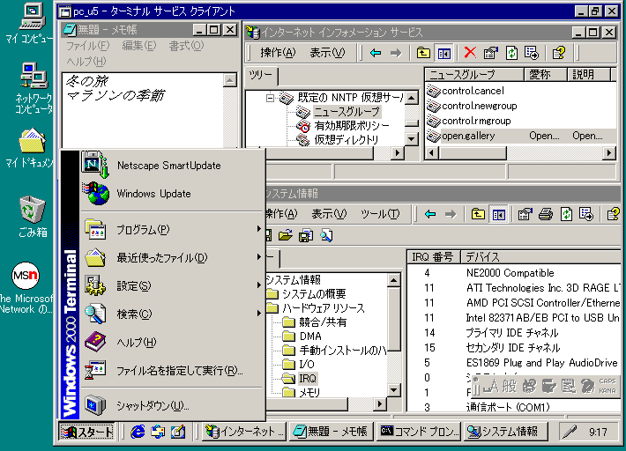Click the IRQ 番号 column header
The width and height of the screenshot is (626, 451).
434,257
